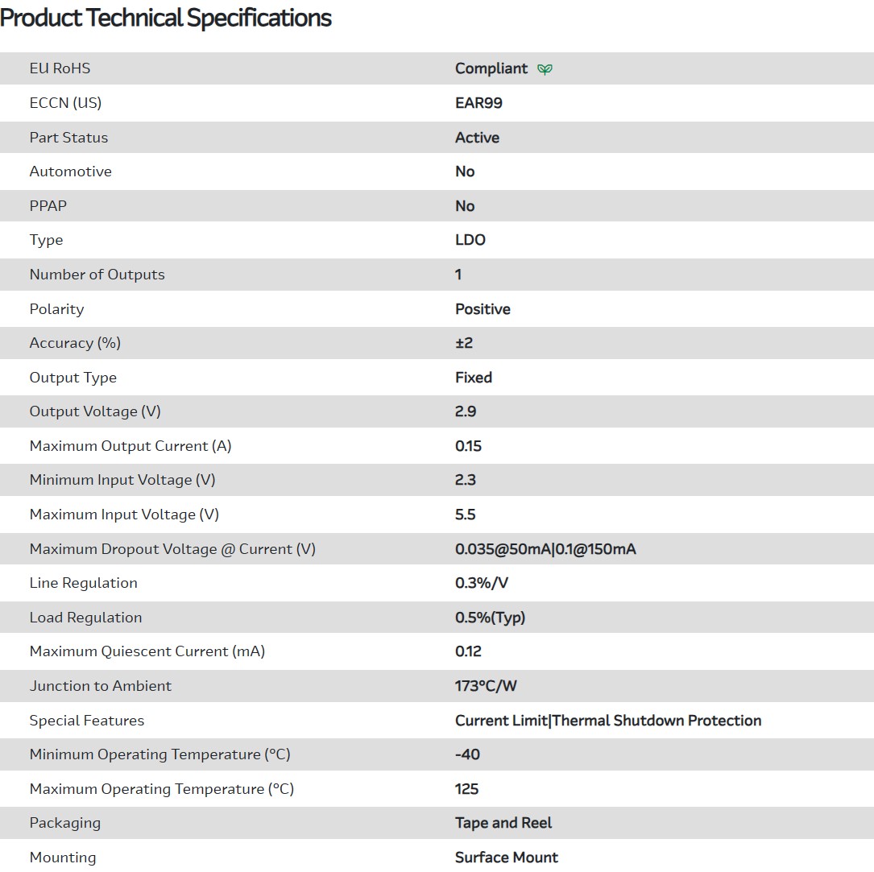Click the Positive polarity value

[x=483, y=309]
